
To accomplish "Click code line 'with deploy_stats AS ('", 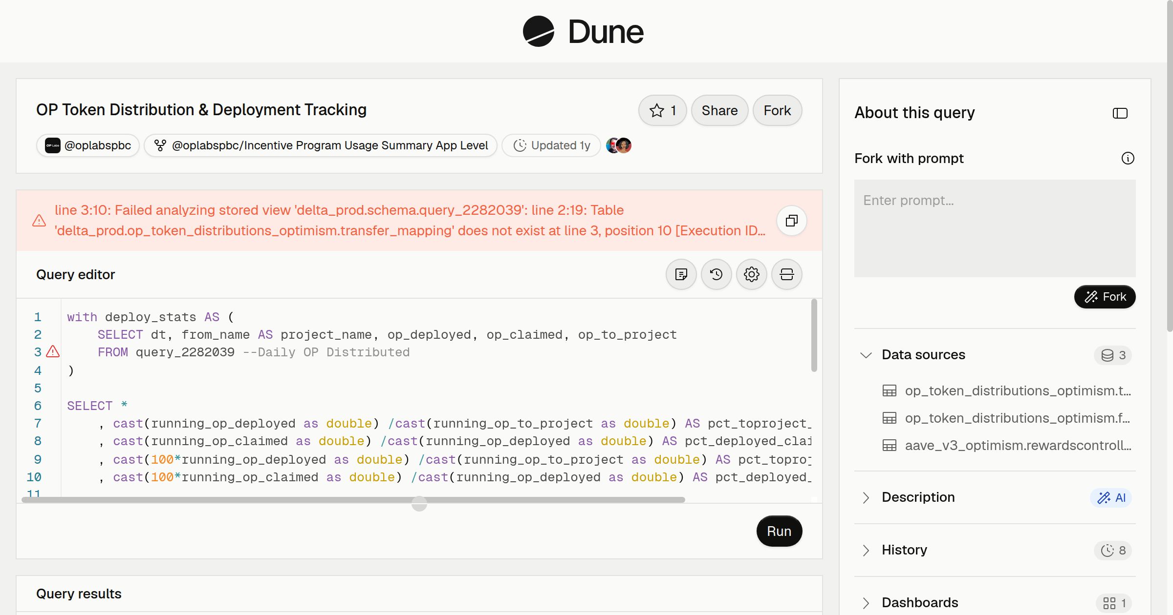I will (151, 317).
